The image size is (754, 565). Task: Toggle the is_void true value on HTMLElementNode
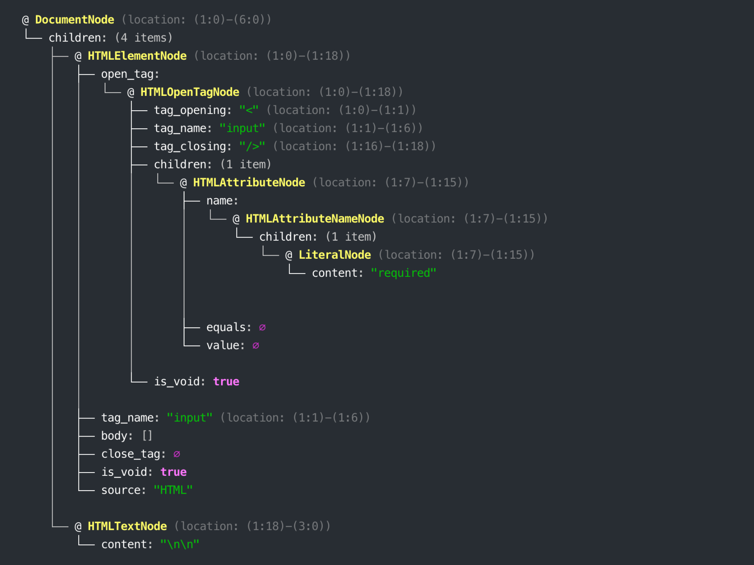coord(173,472)
